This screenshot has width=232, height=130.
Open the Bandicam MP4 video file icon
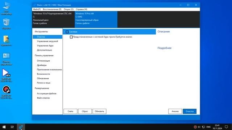[x=6, y=75]
